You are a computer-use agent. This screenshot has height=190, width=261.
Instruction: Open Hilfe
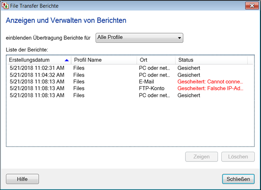click(x=22, y=179)
